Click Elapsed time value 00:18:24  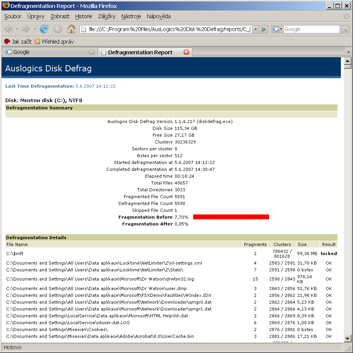184,176
